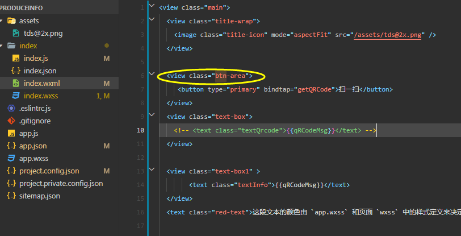Click the "1, M" badge beside index.wxss

103,96
